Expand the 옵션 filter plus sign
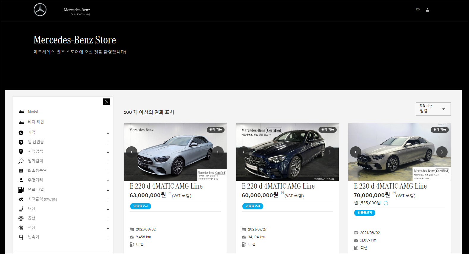The width and height of the screenshot is (469, 254). point(108,219)
